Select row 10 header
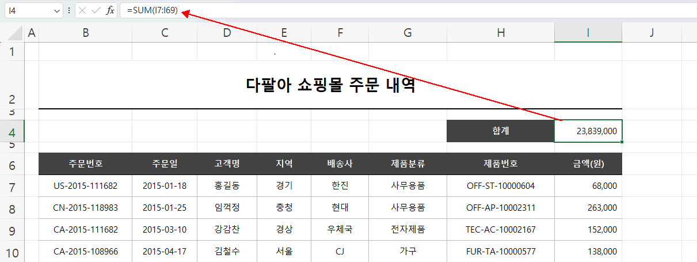 pos(13,252)
